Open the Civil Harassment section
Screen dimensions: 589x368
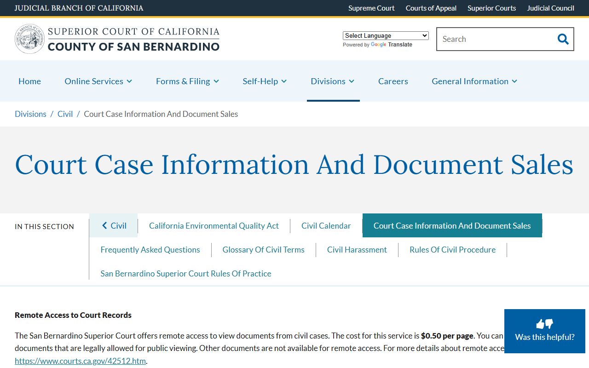pos(357,249)
